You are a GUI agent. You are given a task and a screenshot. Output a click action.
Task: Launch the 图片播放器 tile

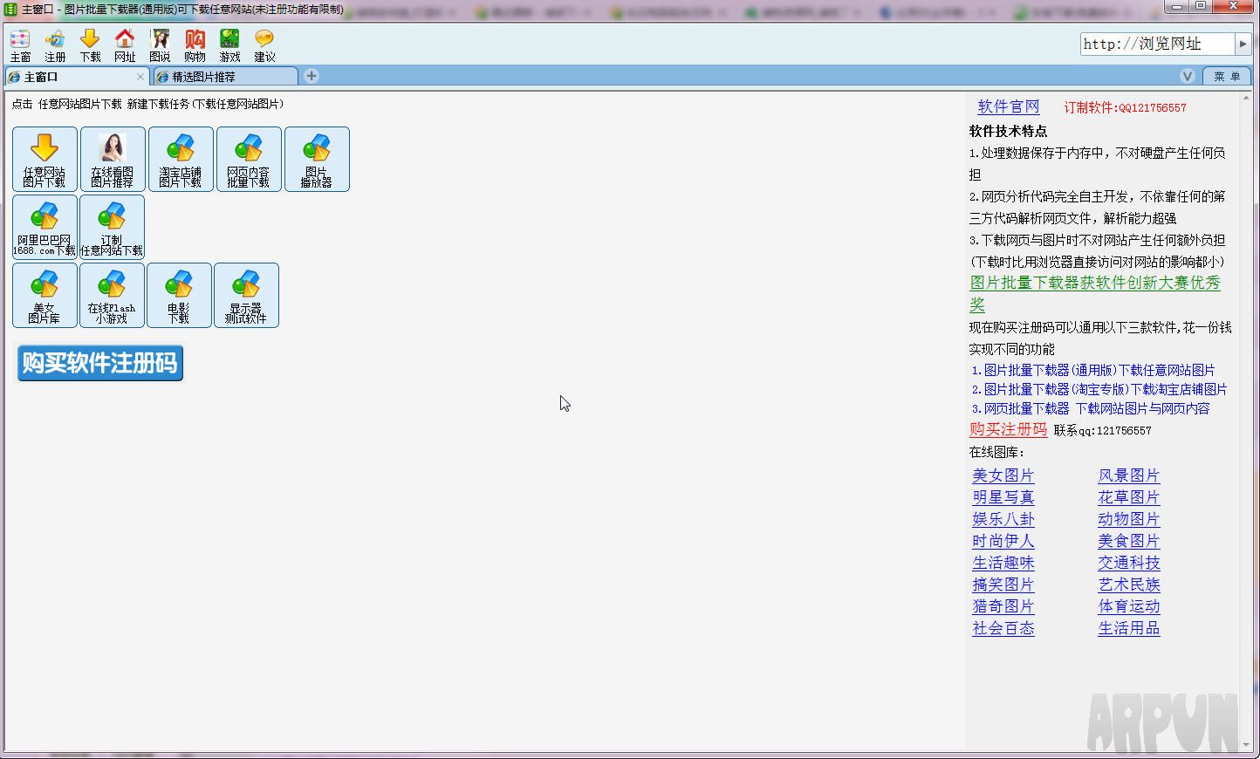317,159
